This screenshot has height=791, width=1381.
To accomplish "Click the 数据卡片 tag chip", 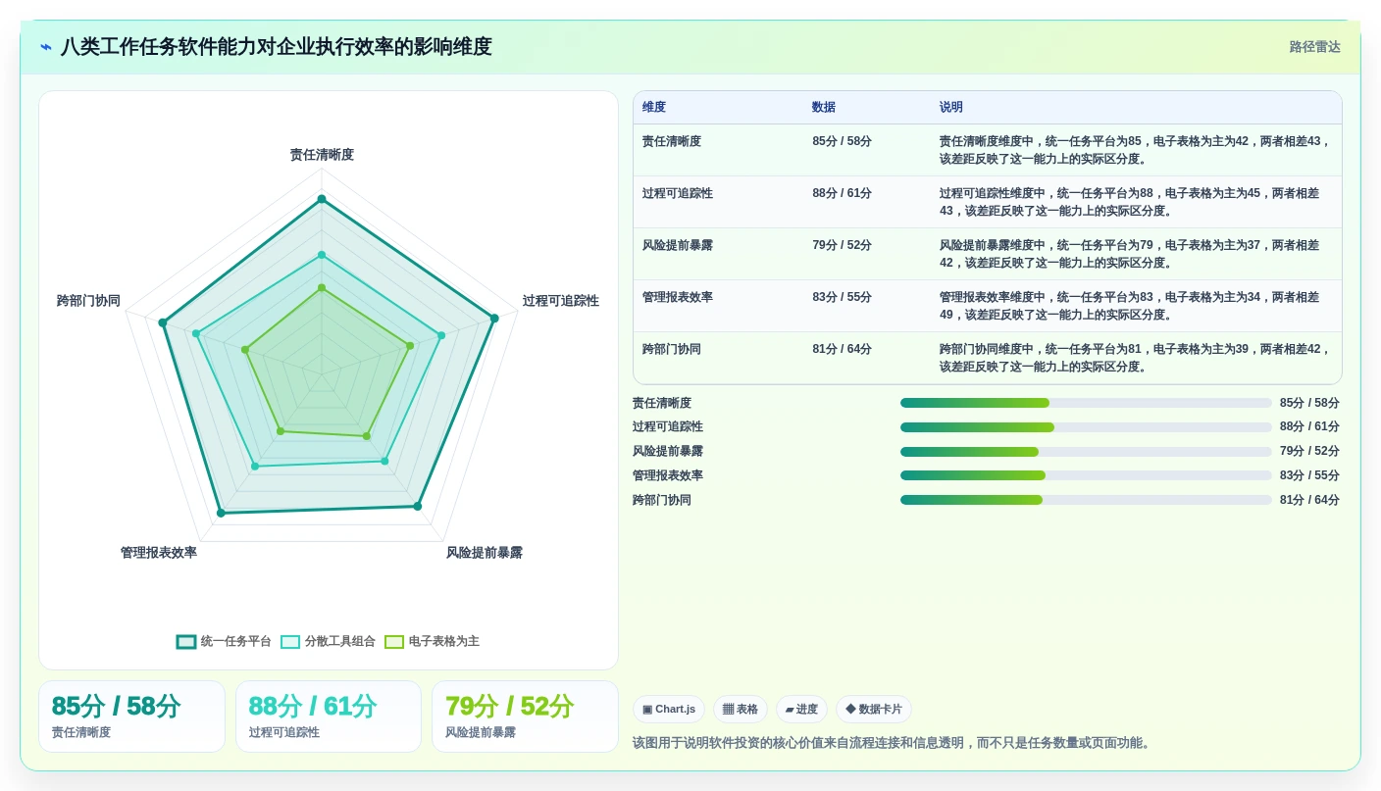I will click(874, 709).
